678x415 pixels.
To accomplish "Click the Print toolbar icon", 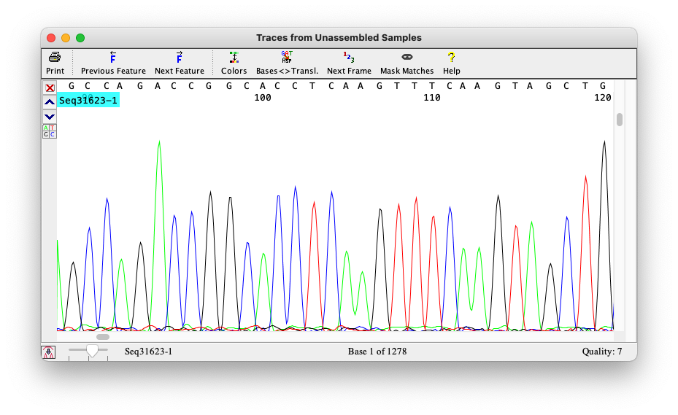I will coord(55,58).
